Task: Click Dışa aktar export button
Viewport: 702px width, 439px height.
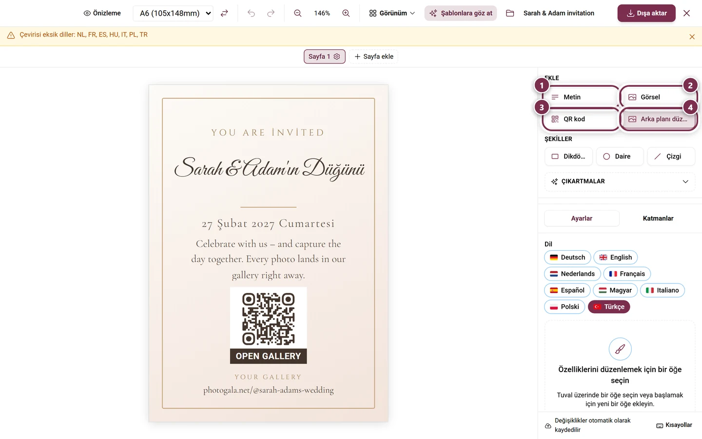Action: [646, 13]
